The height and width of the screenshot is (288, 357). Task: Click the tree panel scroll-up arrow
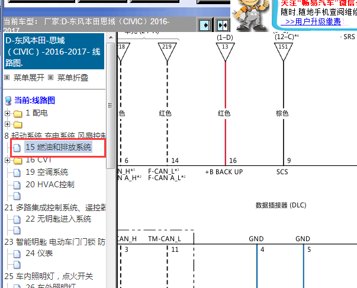pyautogui.click(x=111, y=37)
